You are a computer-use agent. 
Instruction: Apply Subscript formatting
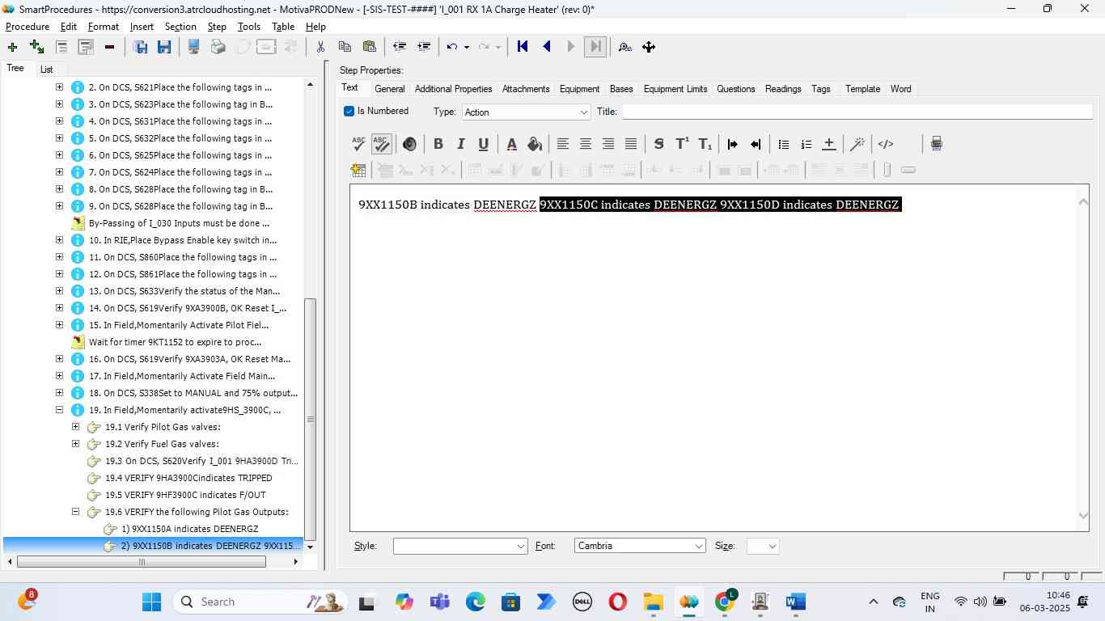pos(705,144)
